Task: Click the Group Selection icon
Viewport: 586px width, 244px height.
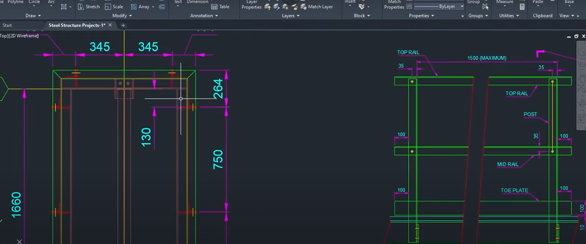Action: click(x=486, y=7)
